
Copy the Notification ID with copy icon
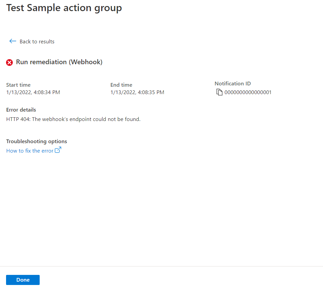tap(219, 92)
